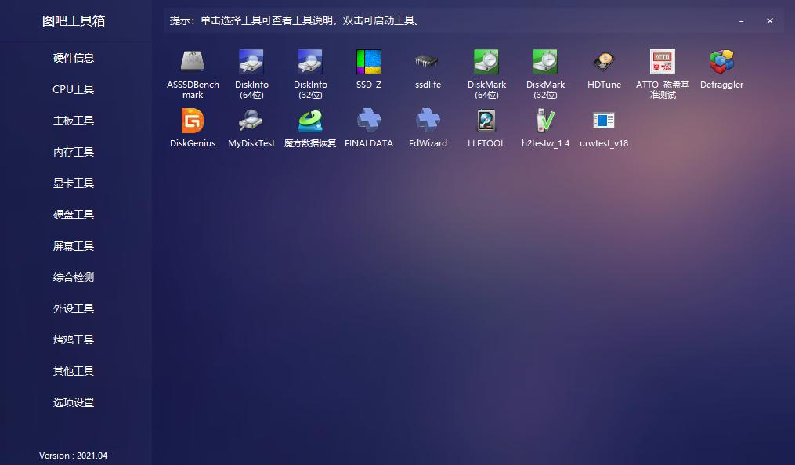
Task: Start the FINALDATA tool
Action: (368, 121)
